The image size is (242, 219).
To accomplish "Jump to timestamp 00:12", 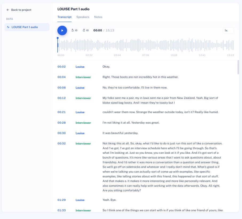I will [x=62, y=98].
